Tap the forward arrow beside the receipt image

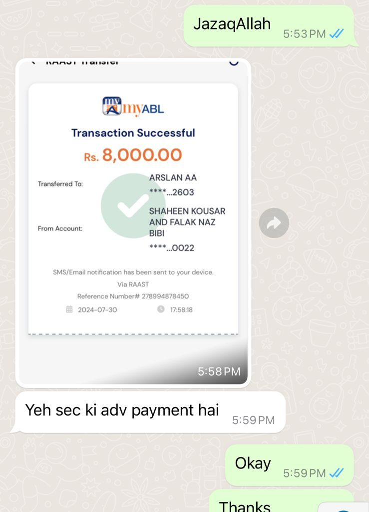[274, 222]
